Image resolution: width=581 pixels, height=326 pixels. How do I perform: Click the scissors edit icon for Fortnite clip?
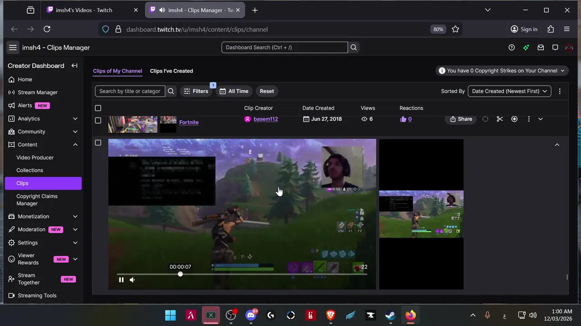(500, 119)
